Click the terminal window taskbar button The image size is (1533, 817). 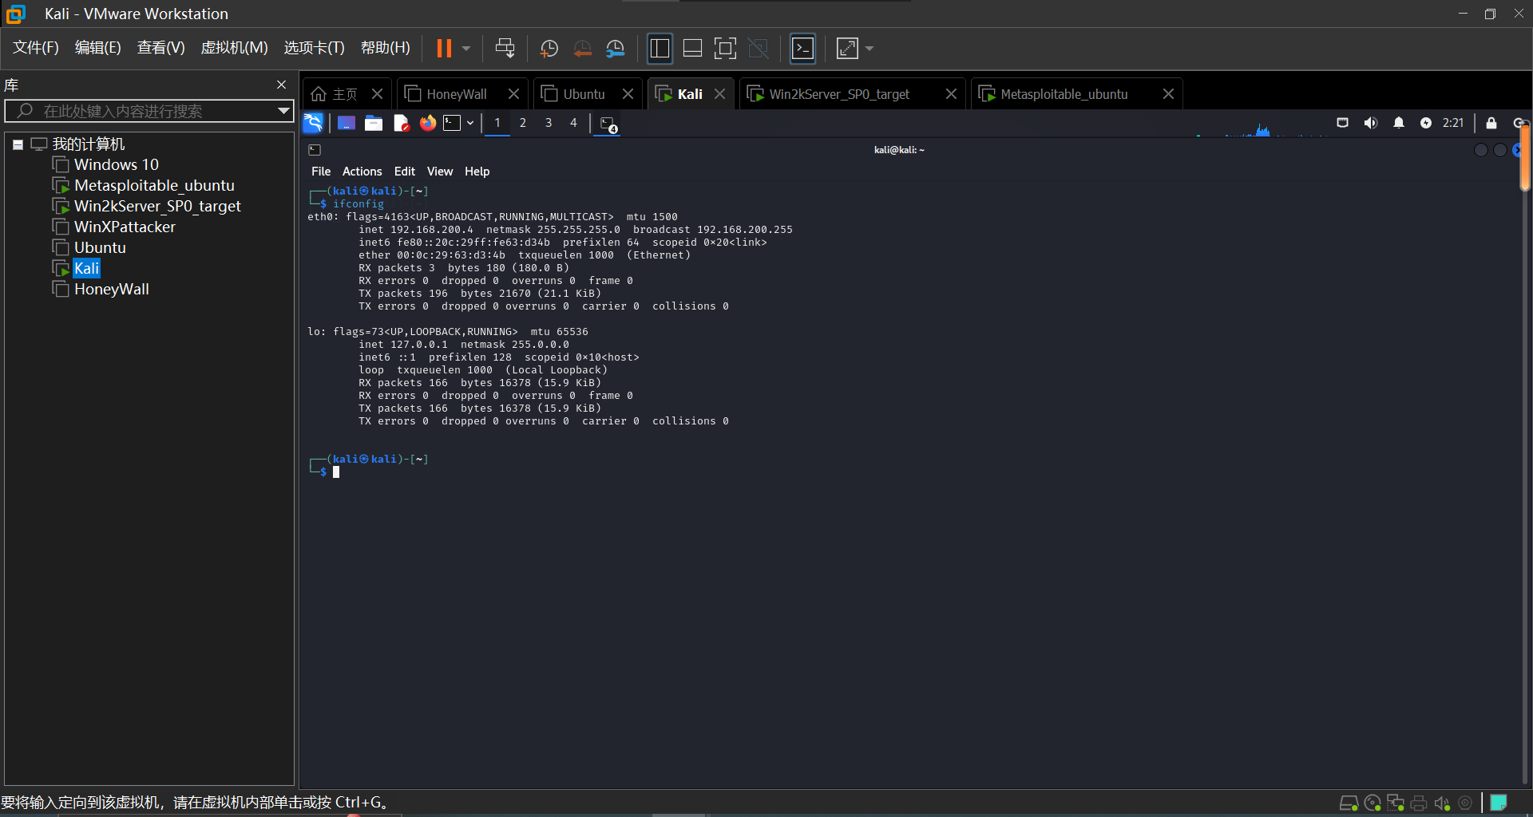click(608, 124)
